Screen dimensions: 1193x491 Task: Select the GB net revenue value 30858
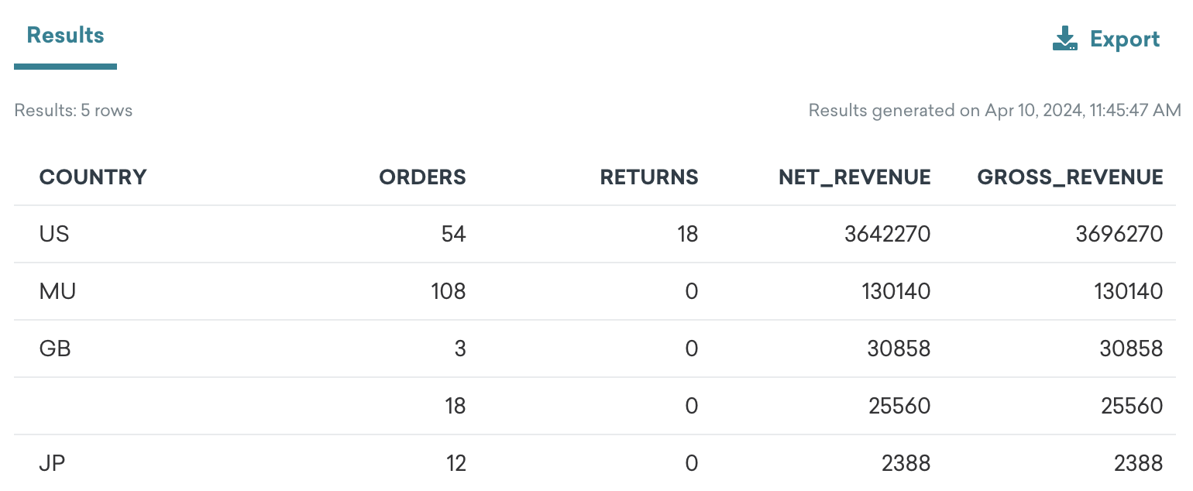899,349
